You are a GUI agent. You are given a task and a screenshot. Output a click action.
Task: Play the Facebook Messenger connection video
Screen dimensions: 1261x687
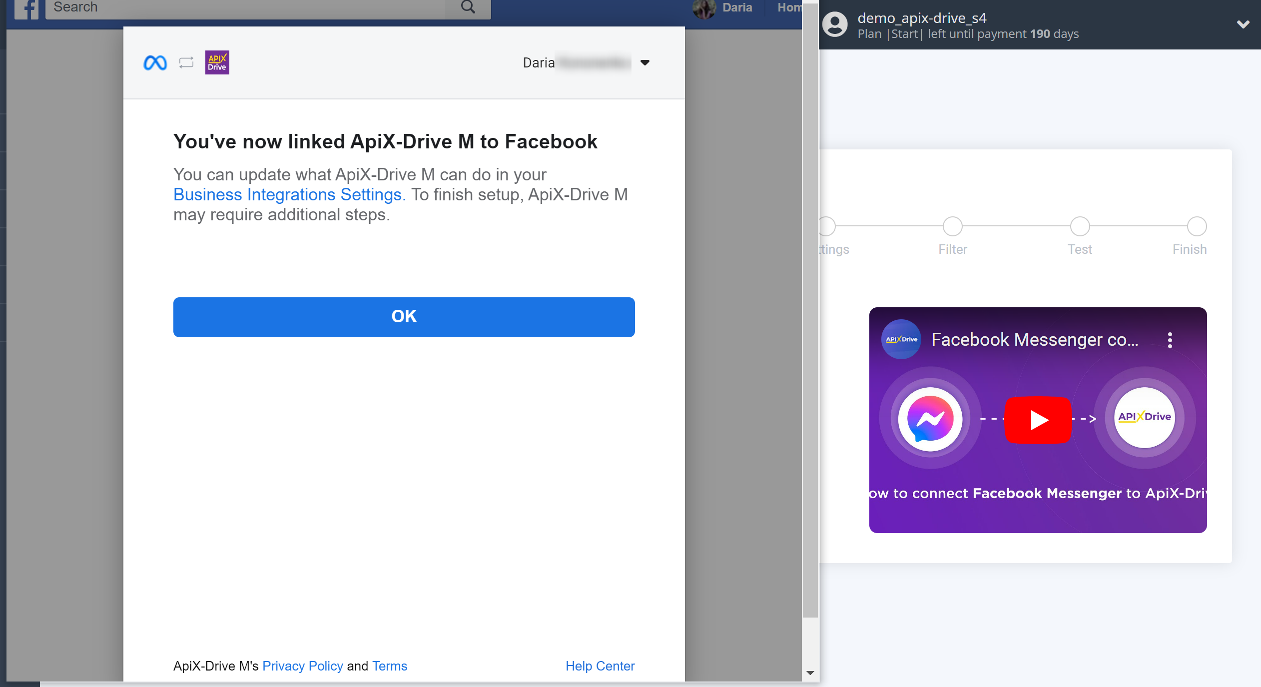point(1038,420)
